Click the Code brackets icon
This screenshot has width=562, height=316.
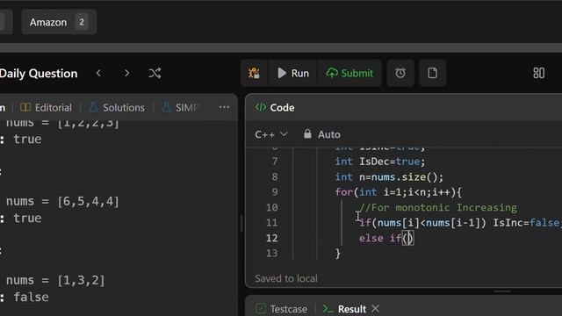(x=261, y=107)
